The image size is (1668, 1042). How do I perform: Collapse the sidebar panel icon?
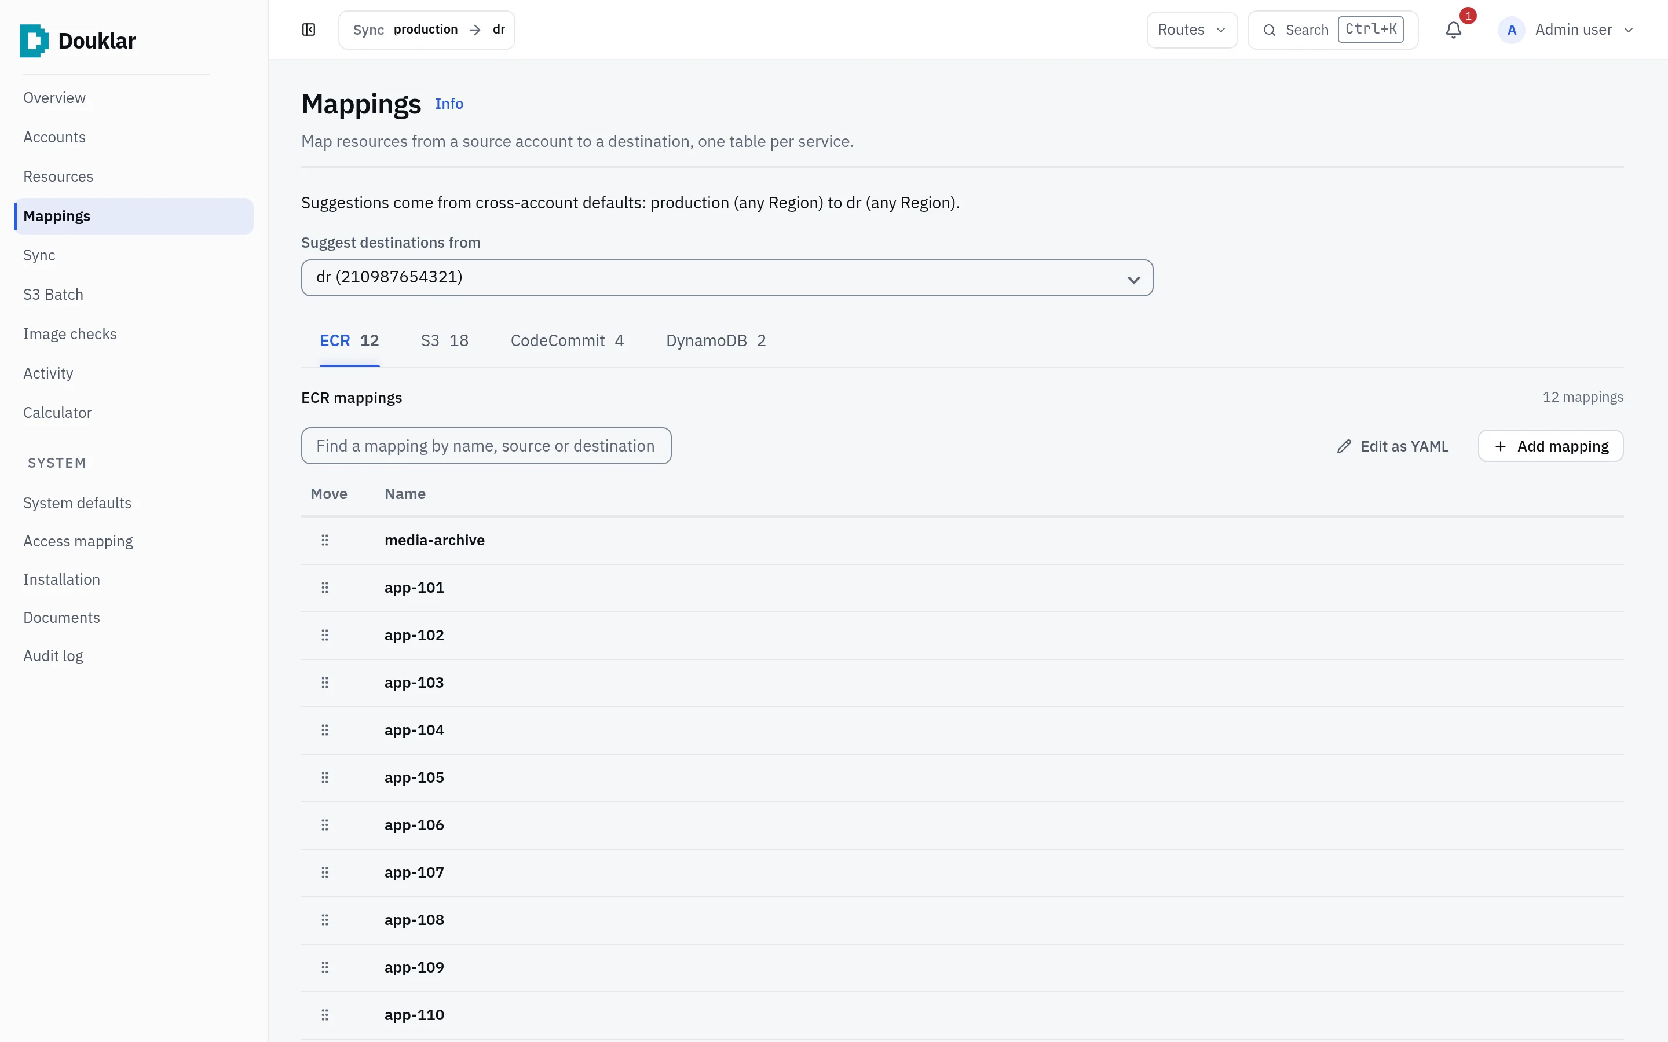[x=308, y=30]
